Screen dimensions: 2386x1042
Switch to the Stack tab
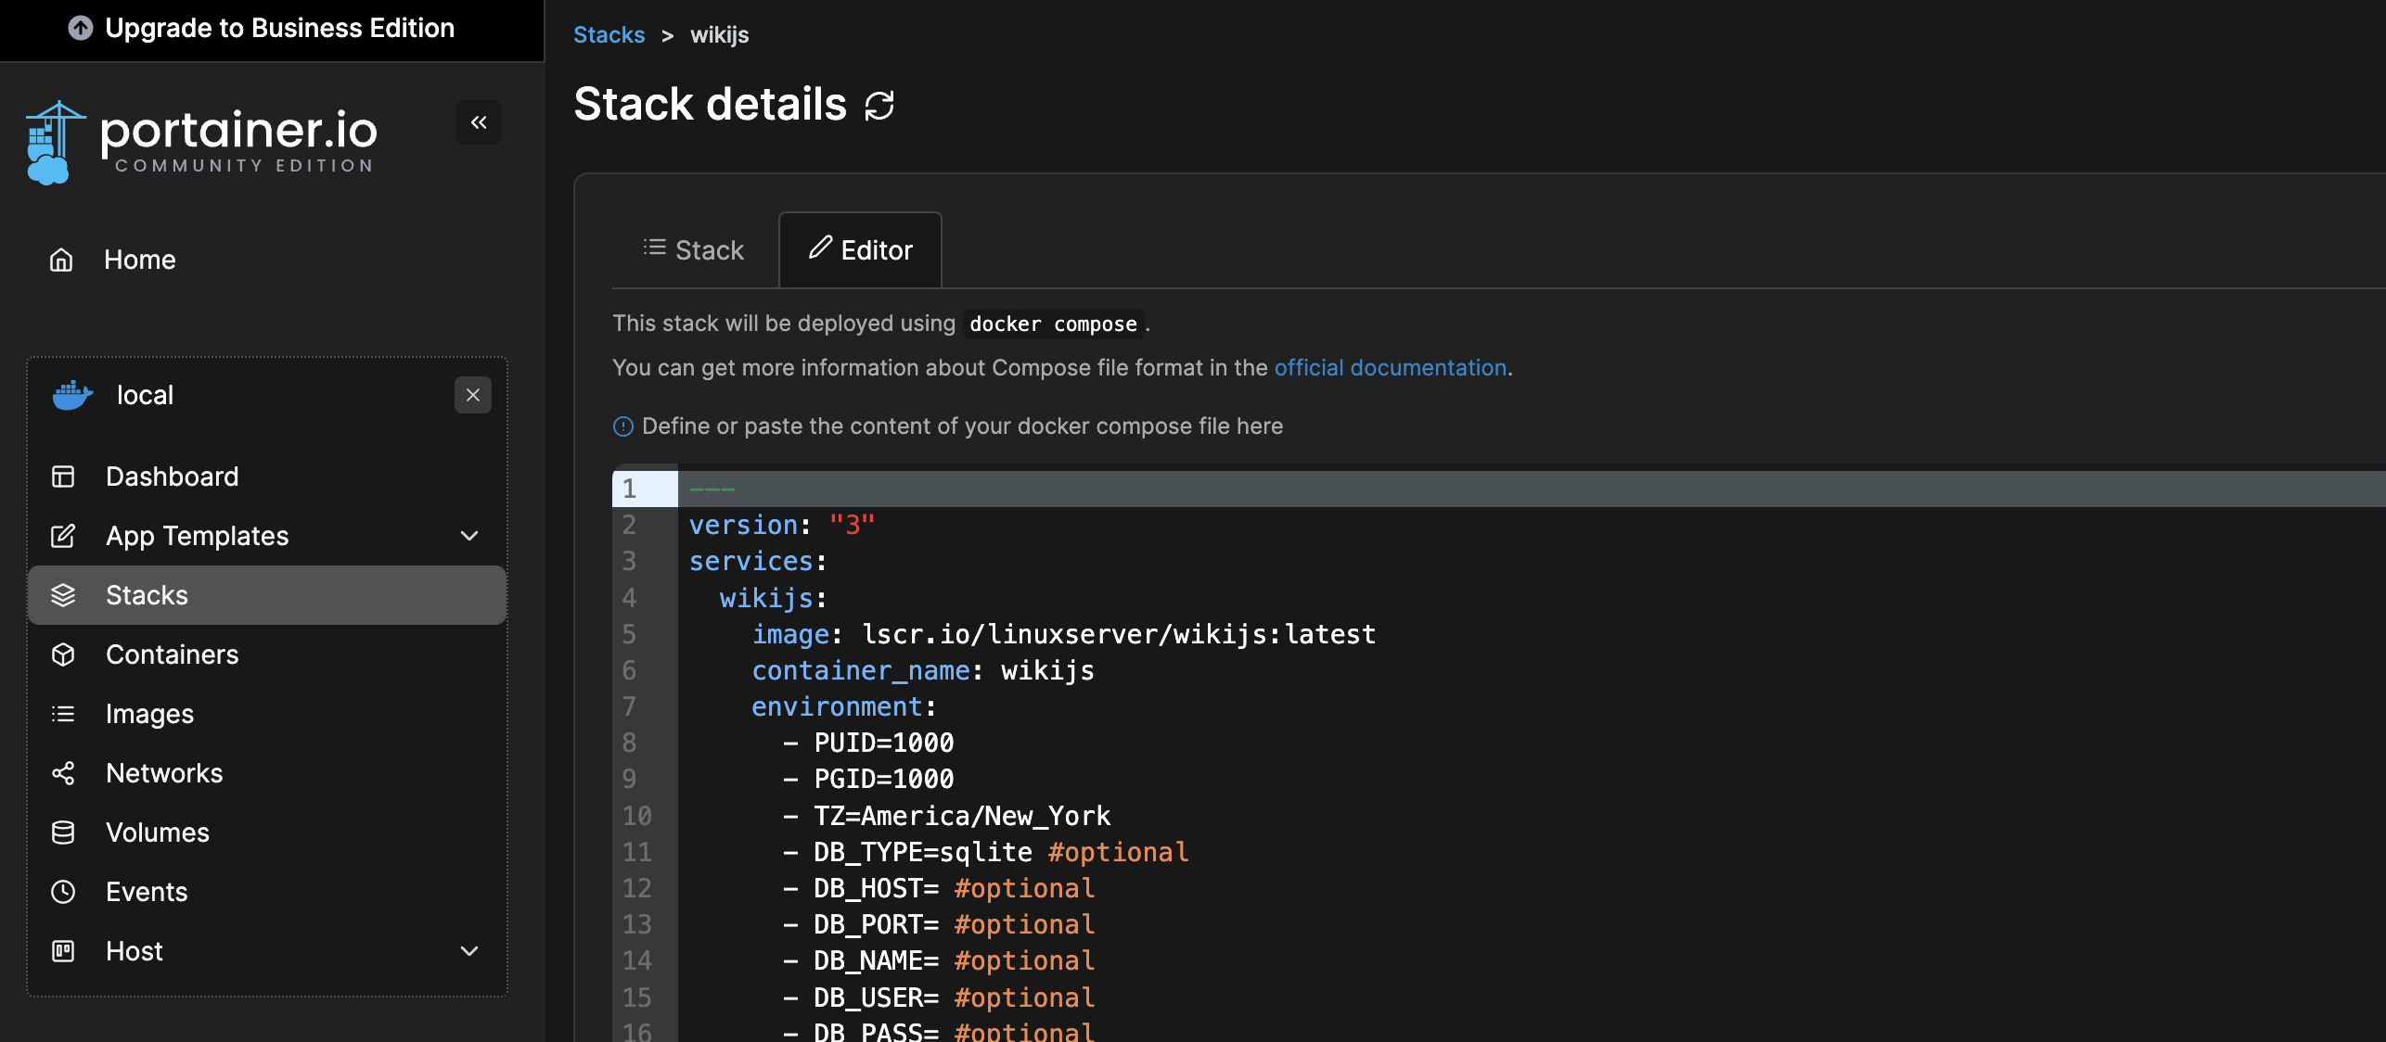tap(694, 250)
